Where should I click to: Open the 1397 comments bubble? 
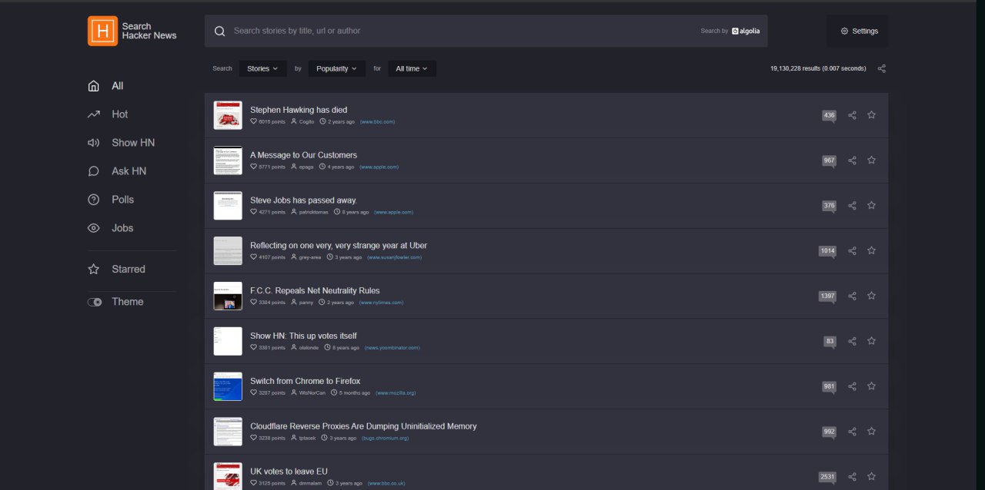pyautogui.click(x=827, y=296)
